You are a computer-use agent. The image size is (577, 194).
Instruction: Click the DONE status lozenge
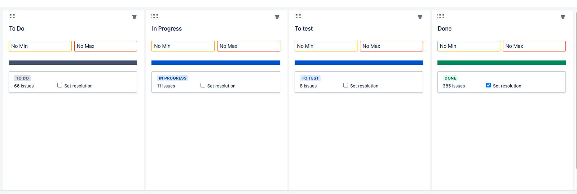coord(450,78)
